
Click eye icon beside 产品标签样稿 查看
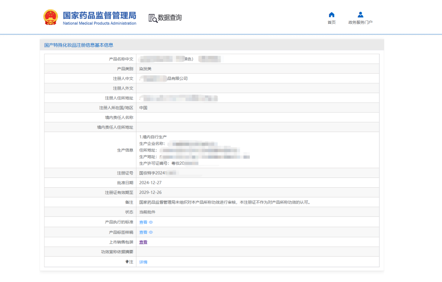(x=151, y=232)
